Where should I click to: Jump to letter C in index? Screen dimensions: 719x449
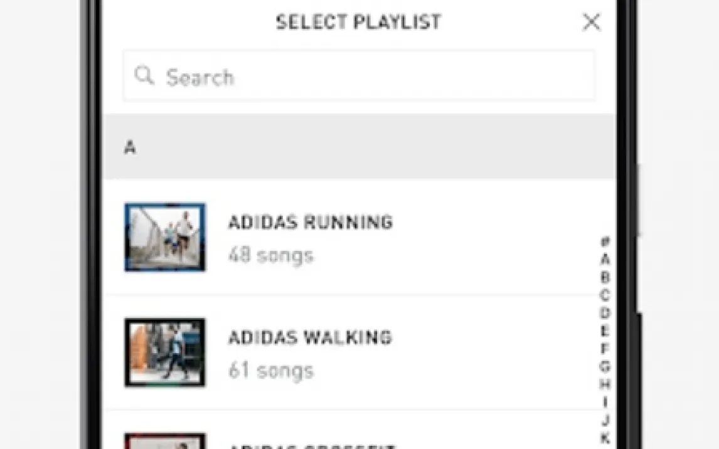605,295
